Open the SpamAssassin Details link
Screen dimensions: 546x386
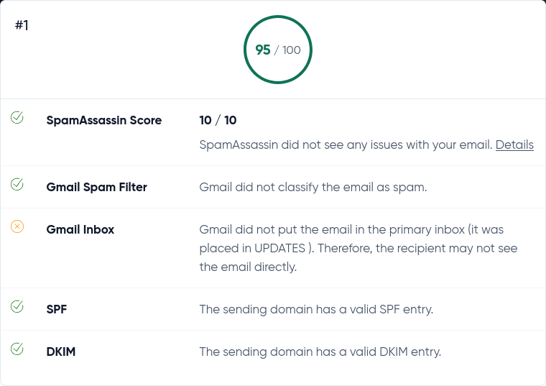tap(514, 144)
